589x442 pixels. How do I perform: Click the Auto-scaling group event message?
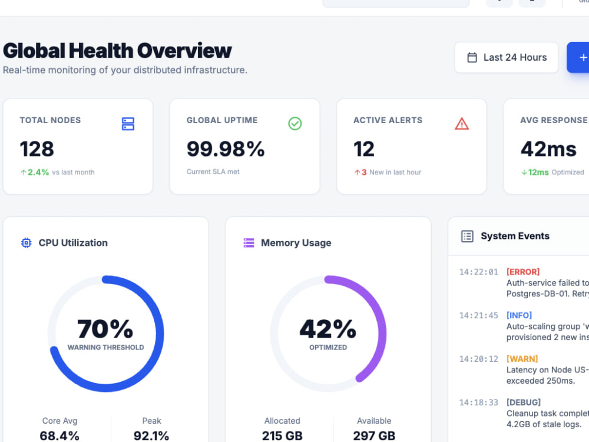click(x=547, y=332)
